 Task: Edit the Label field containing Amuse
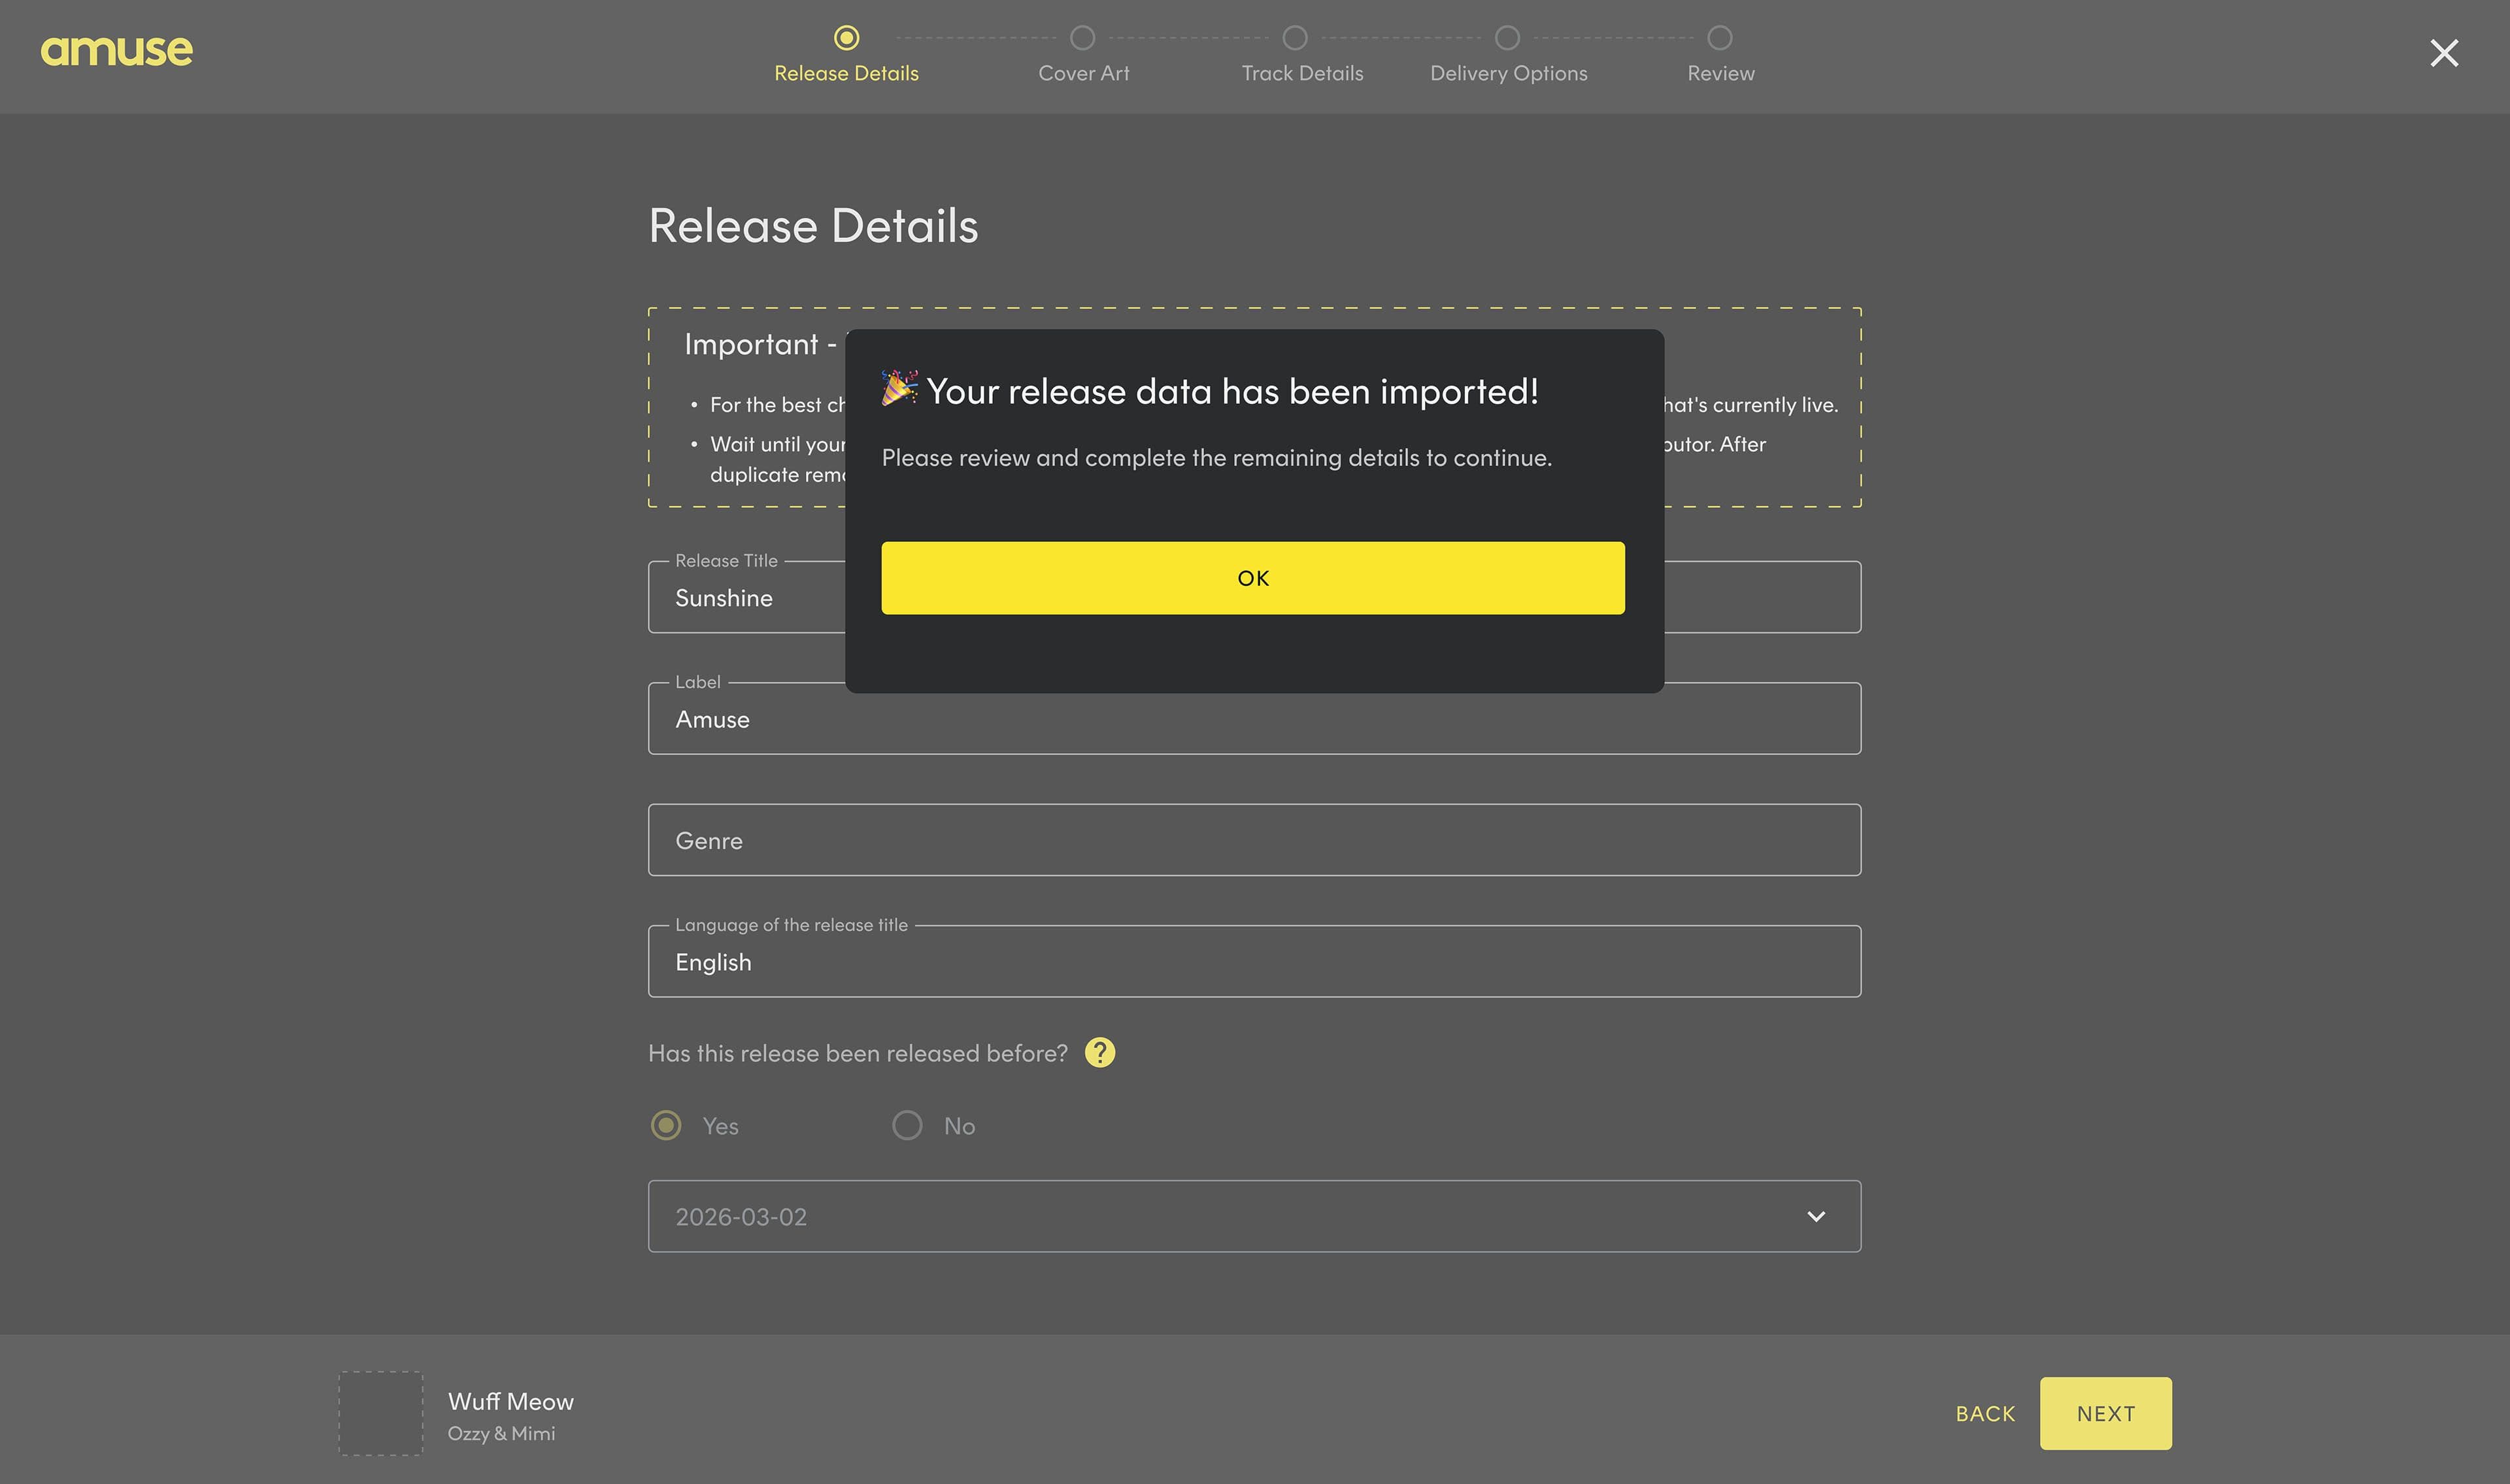(x=1254, y=719)
